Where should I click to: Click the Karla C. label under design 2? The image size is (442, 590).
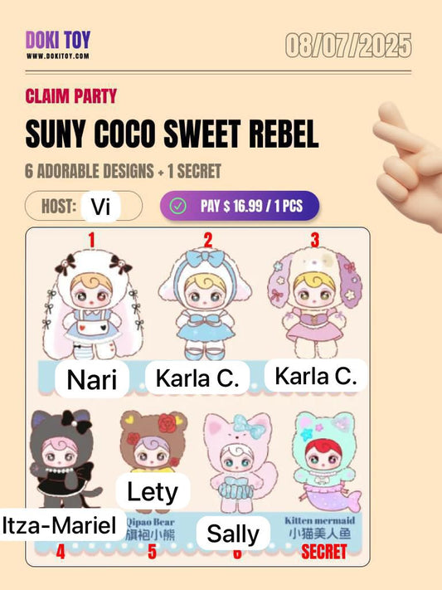(197, 378)
